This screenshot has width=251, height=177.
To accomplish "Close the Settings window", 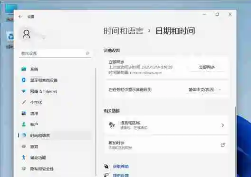I will click(230, 14).
